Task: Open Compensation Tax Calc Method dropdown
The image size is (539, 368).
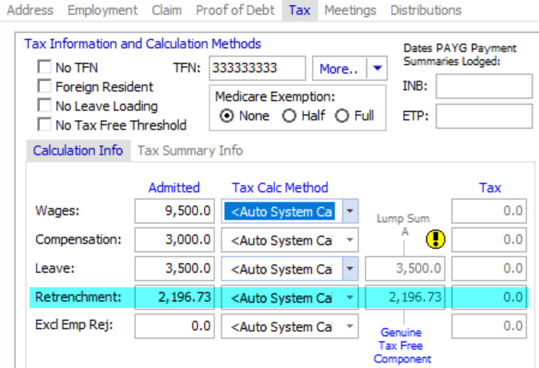Action: (x=349, y=241)
